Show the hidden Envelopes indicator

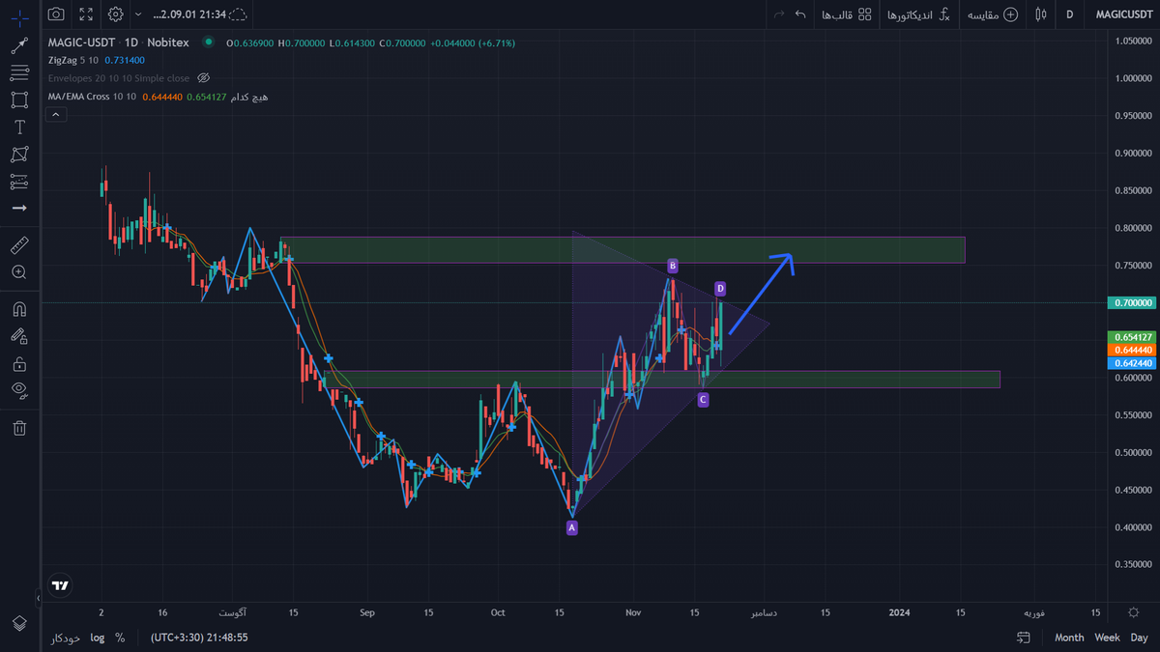point(203,78)
